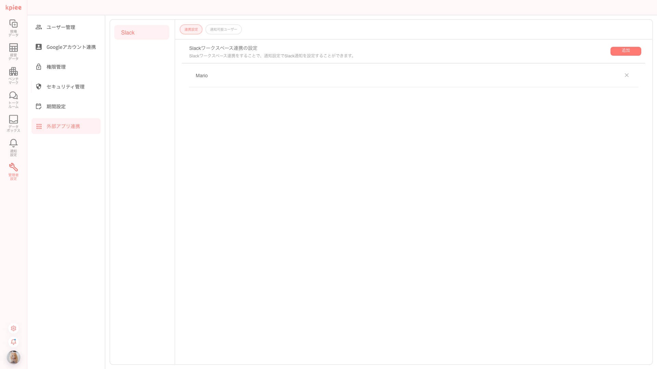Select 権限管理 menu item
Viewport: 657px width, 369px height.
(56, 67)
